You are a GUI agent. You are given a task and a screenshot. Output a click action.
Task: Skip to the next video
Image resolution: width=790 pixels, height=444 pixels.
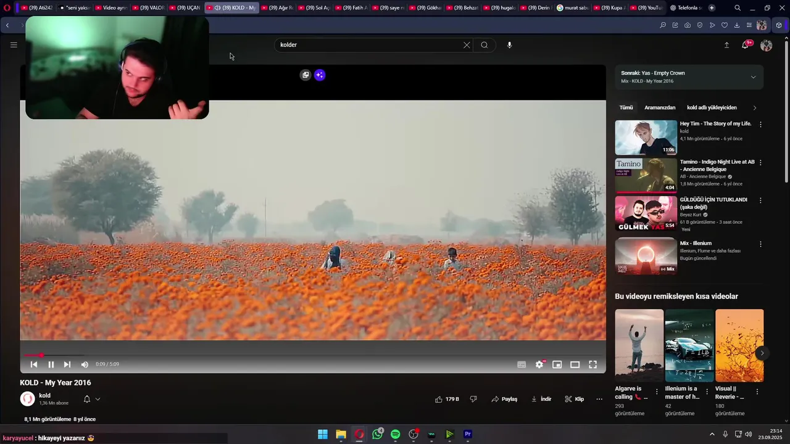point(67,364)
